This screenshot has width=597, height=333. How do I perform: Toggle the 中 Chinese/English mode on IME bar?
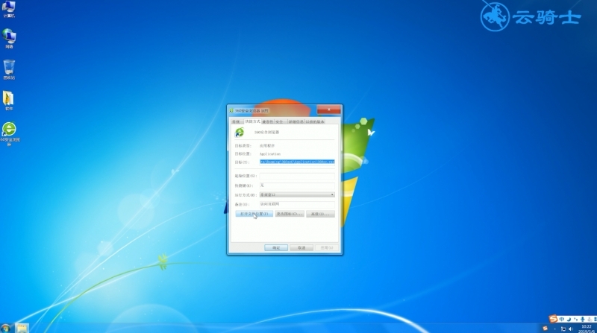(562, 320)
